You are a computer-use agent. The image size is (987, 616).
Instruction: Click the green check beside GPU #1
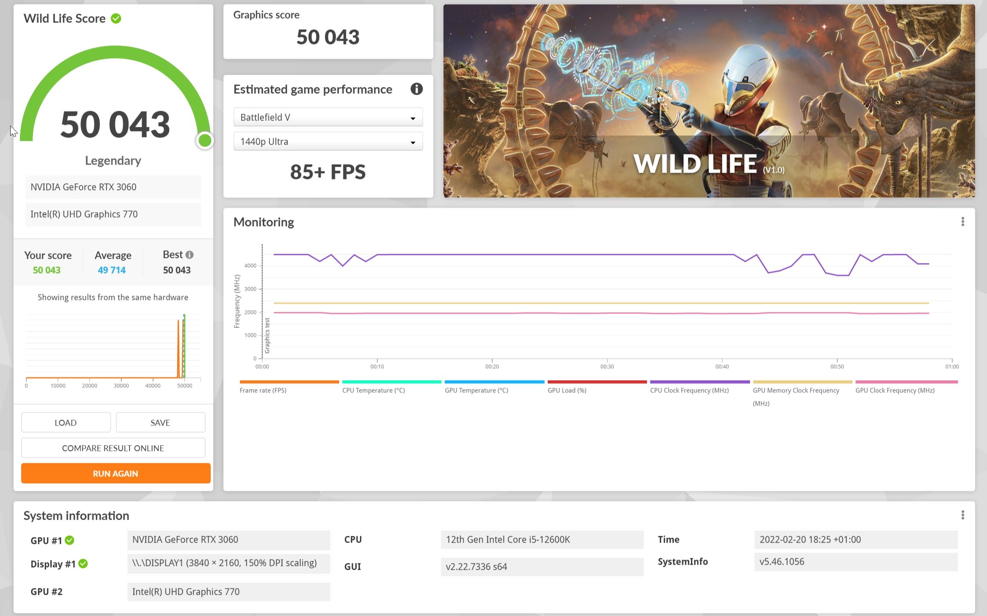coord(70,540)
